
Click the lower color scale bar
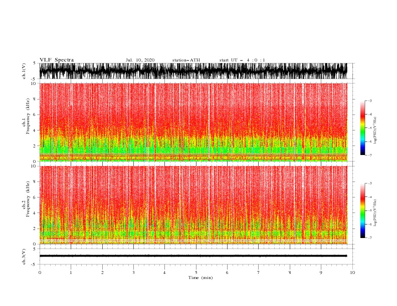point(362,210)
